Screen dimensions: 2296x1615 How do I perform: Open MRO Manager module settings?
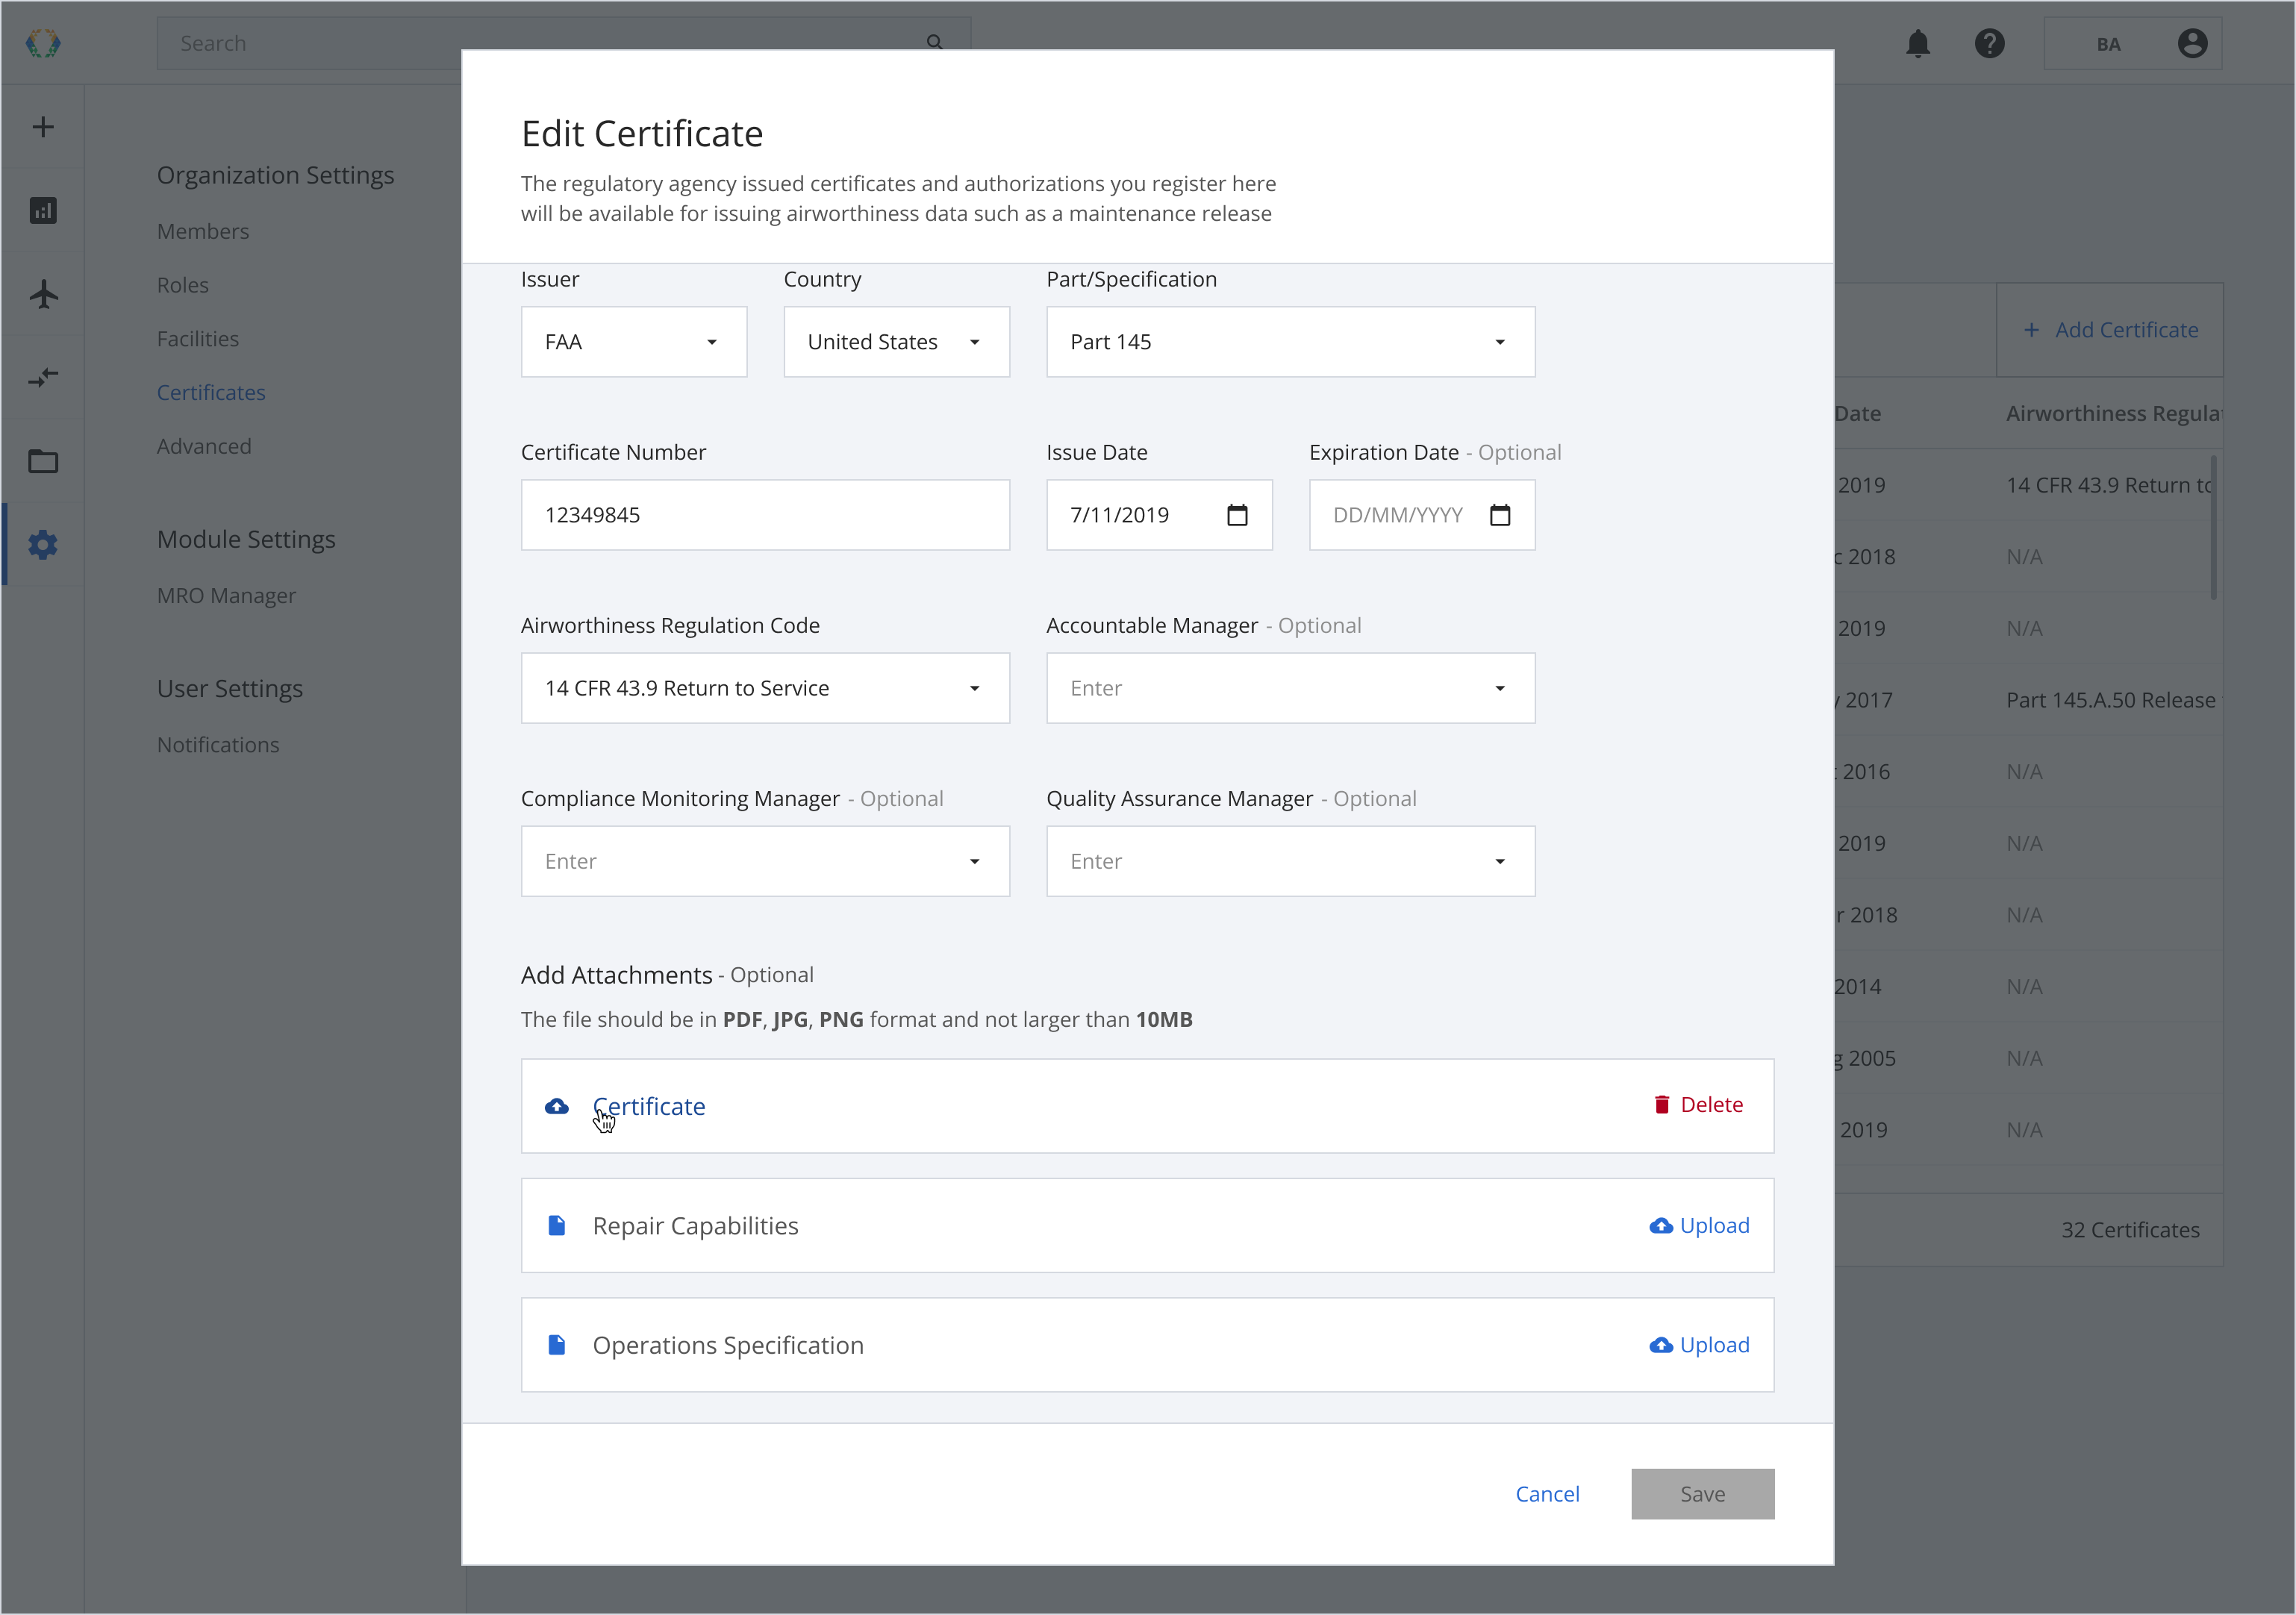(226, 596)
